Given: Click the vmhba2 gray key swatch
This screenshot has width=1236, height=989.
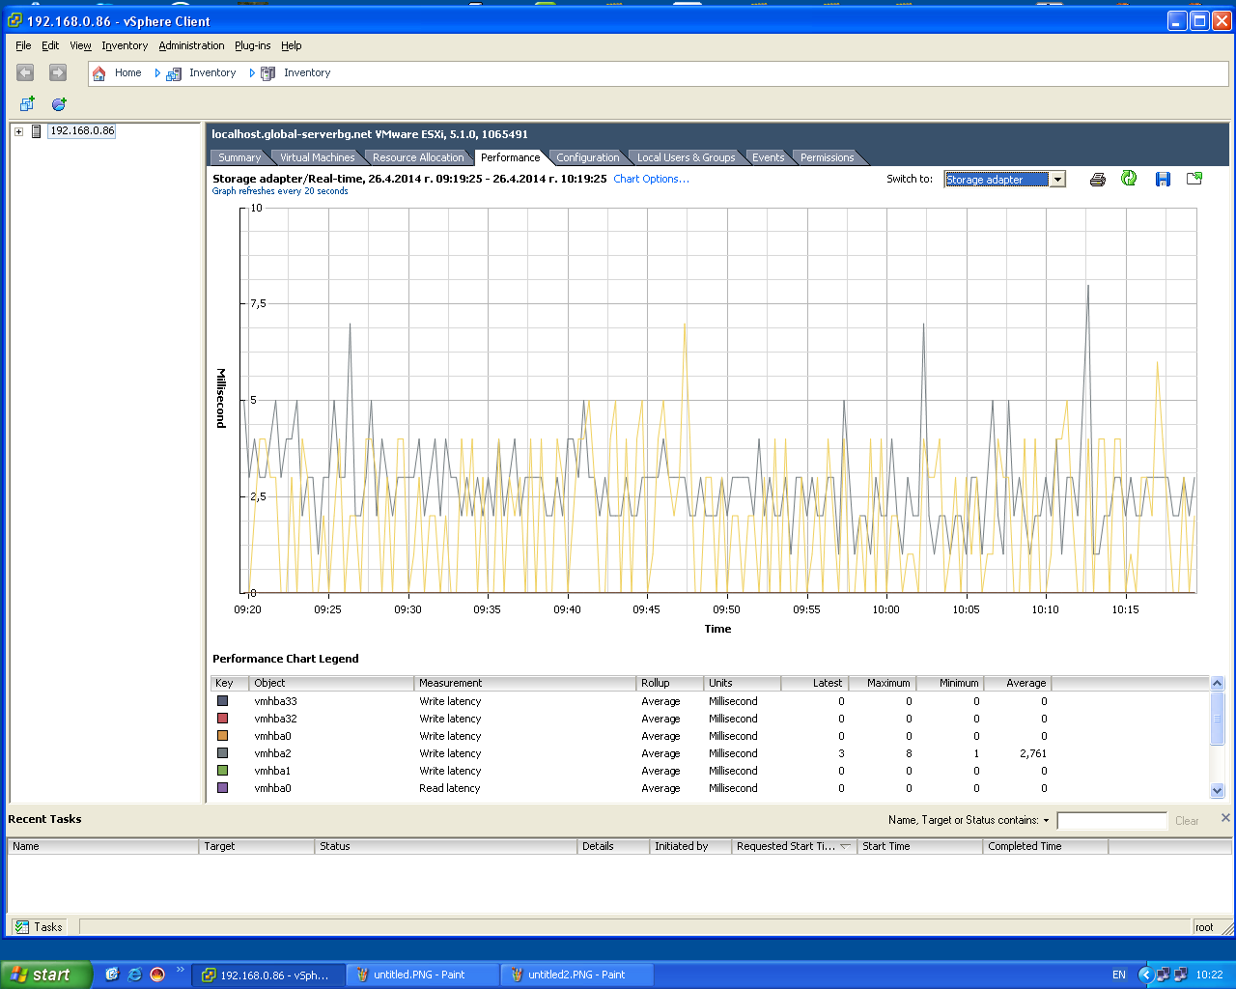Looking at the screenshot, I should pos(222,753).
